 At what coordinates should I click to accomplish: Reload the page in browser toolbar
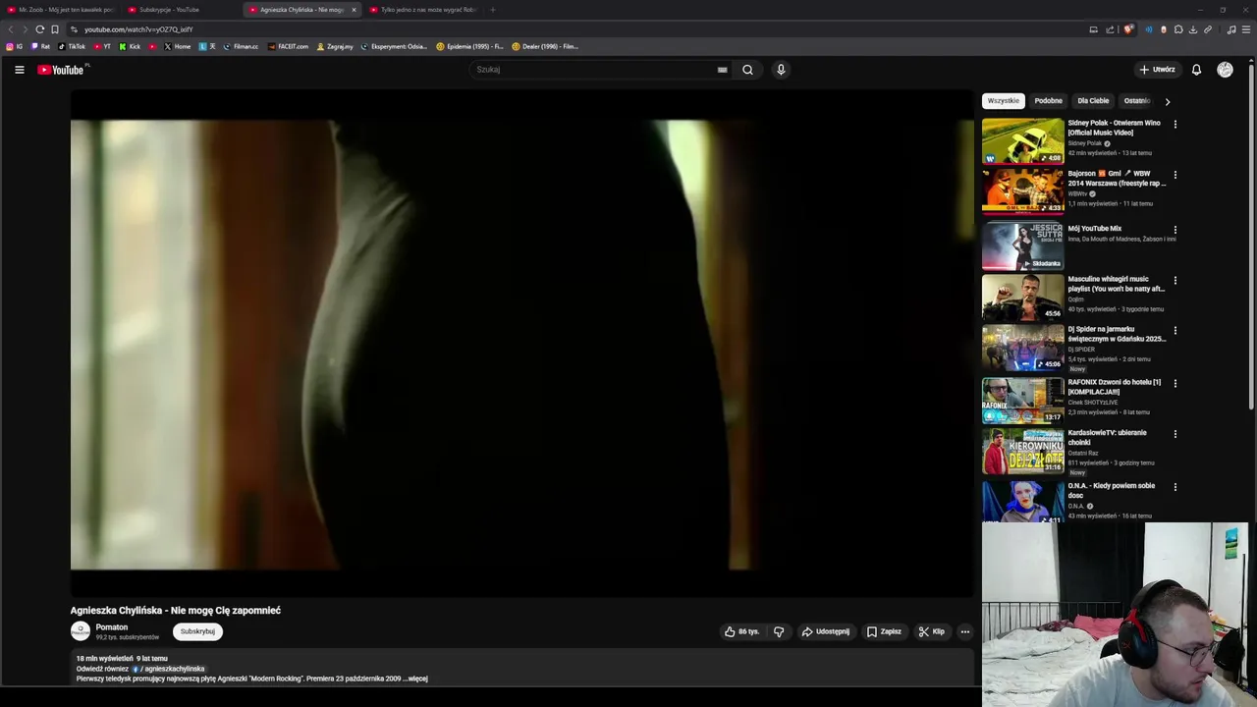[39, 29]
